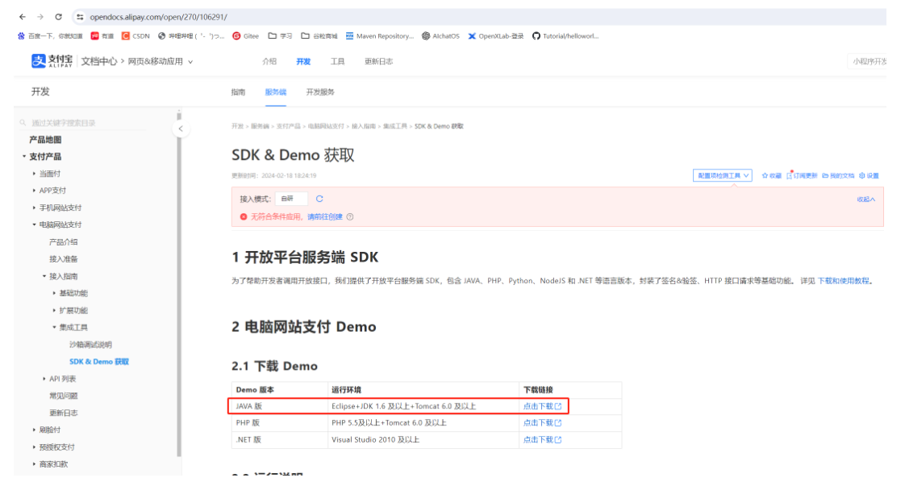Image resolution: width=905 pixels, height=482 pixels.
Task: Open 沙箱调试说明 in the sidebar
Action: (90, 345)
